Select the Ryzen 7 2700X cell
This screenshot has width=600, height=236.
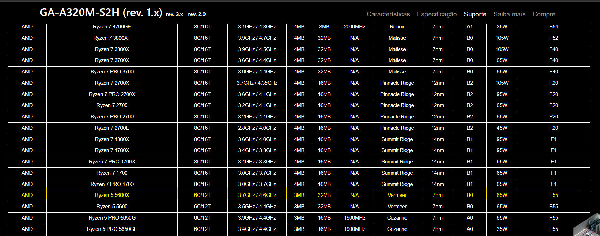[112, 83]
